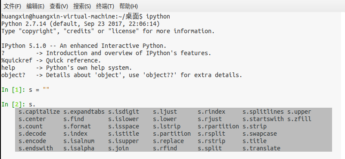This screenshot has width=345, height=159.
Task: Click the s.join completion entry
Action: pos(118,148)
